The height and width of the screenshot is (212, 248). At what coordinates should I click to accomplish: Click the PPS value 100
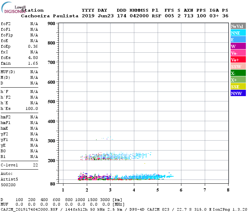point(201,16)
